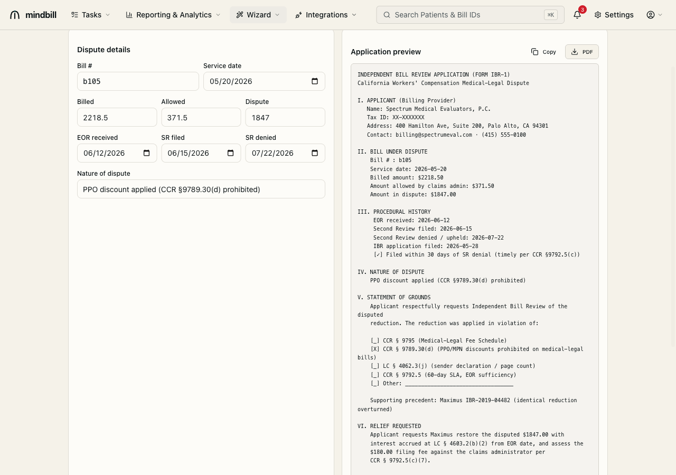This screenshot has height=475, width=676.
Task: Click the 'Dispute details' heading
Action: point(104,50)
